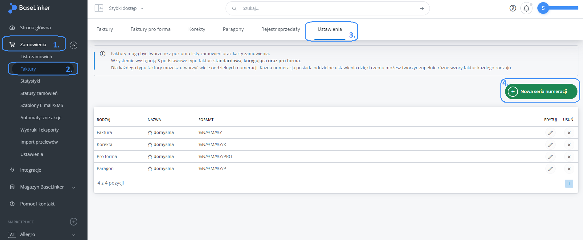Click the star icon in Faktura row
This screenshot has height=240, width=583.
[x=150, y=132]
